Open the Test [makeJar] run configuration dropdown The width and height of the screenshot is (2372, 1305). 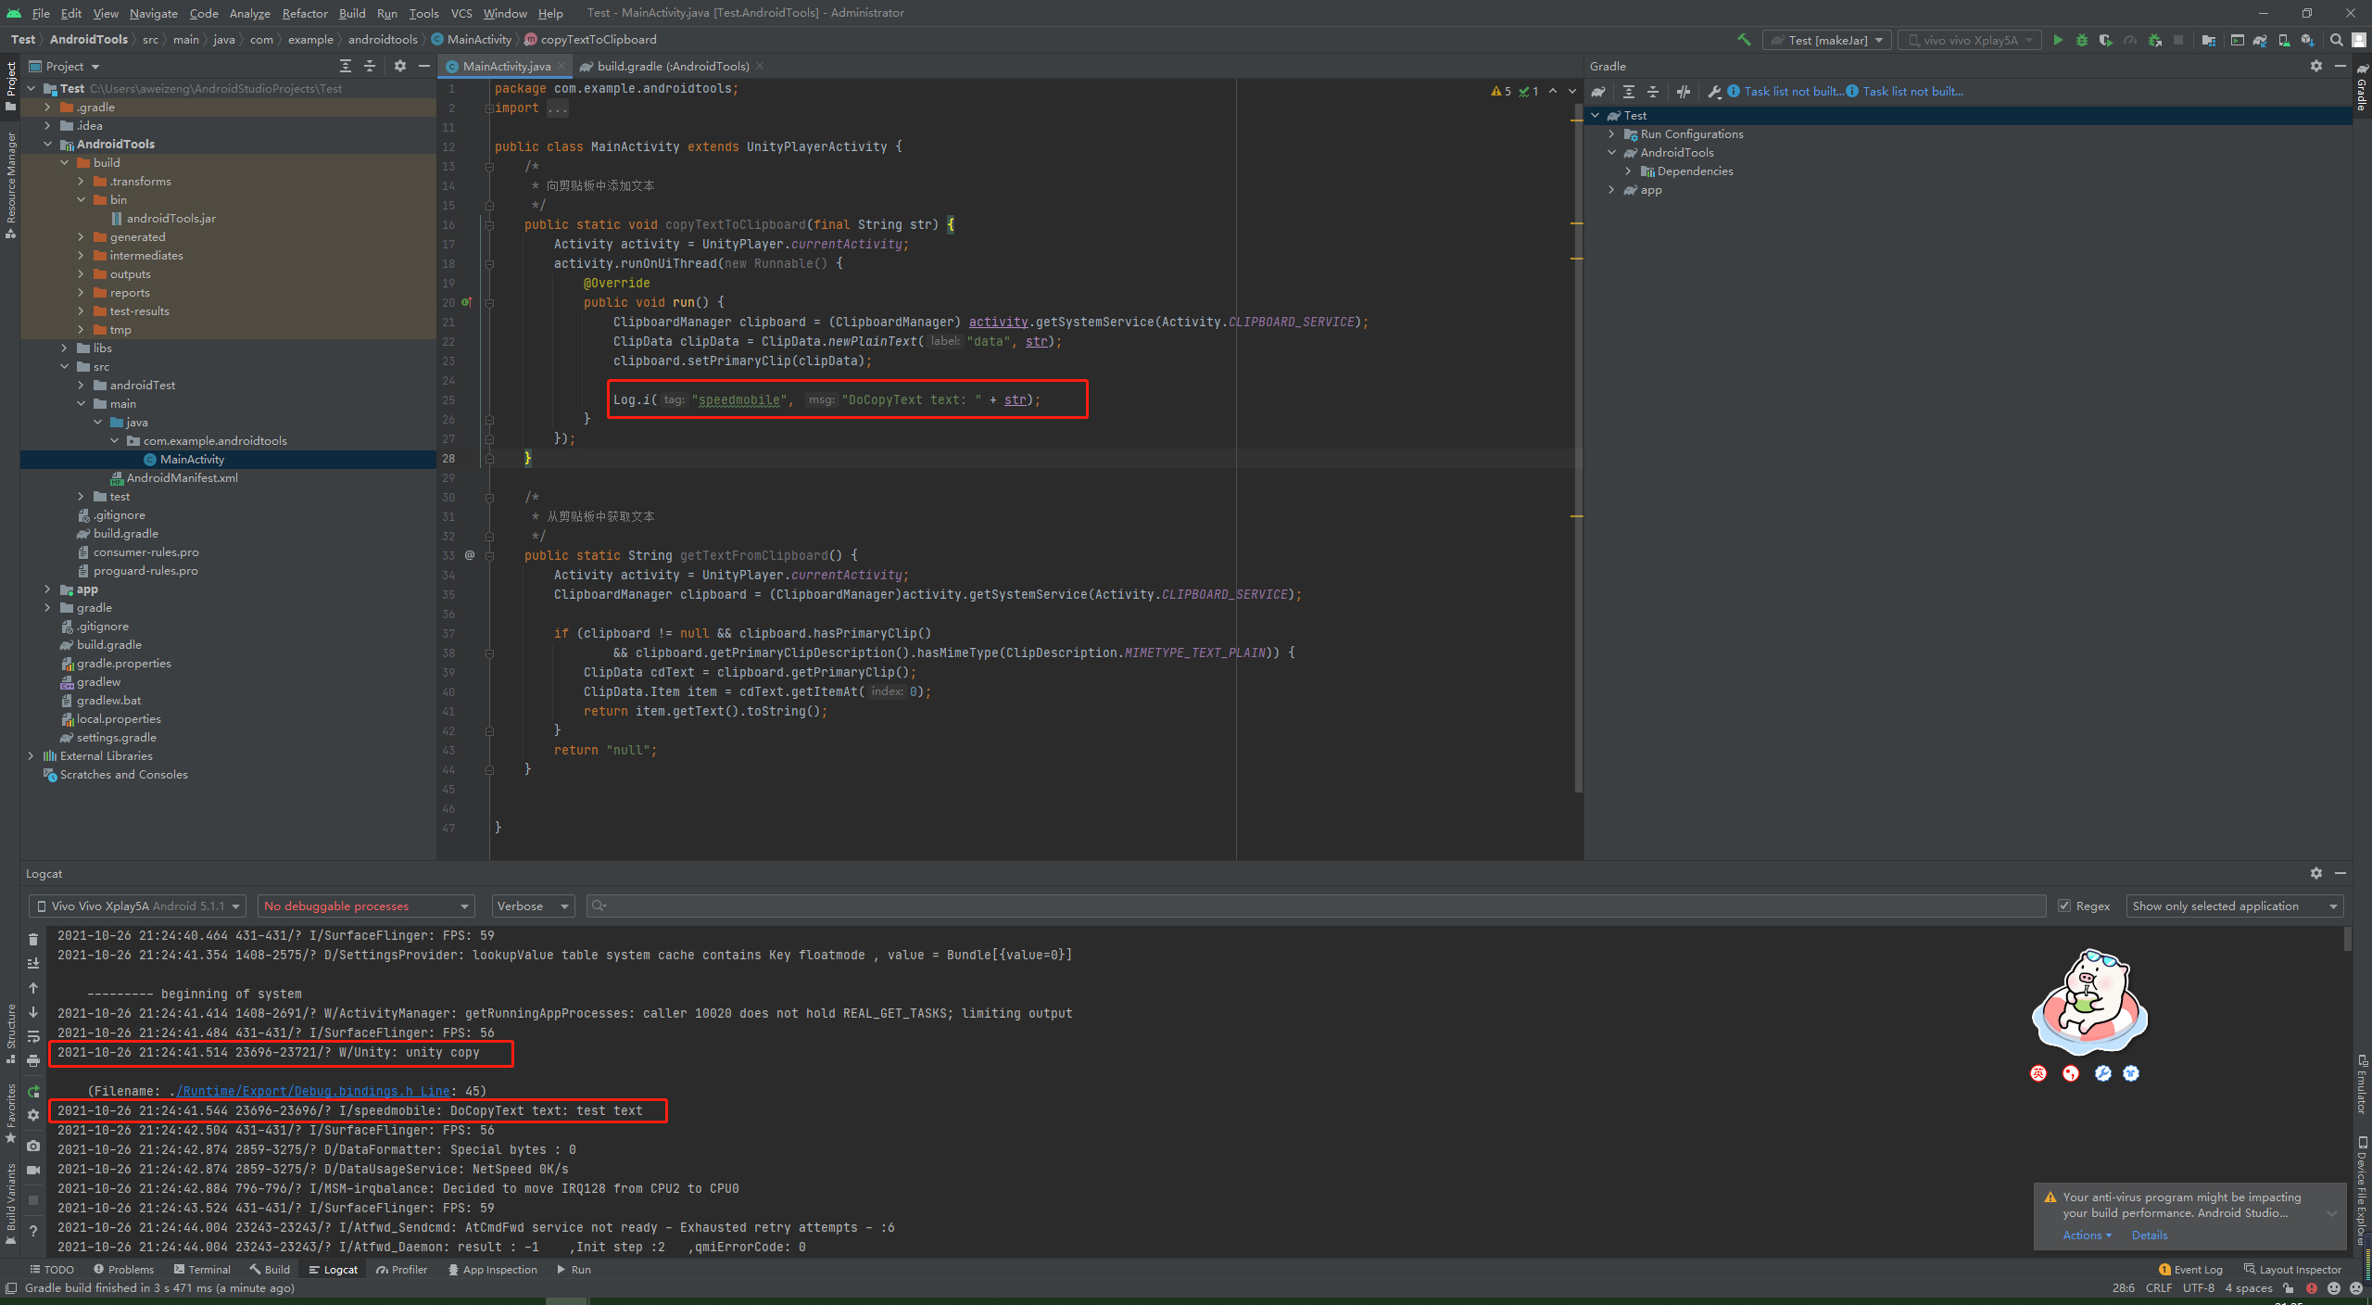pyautogui.click(x=1826, y=40)
